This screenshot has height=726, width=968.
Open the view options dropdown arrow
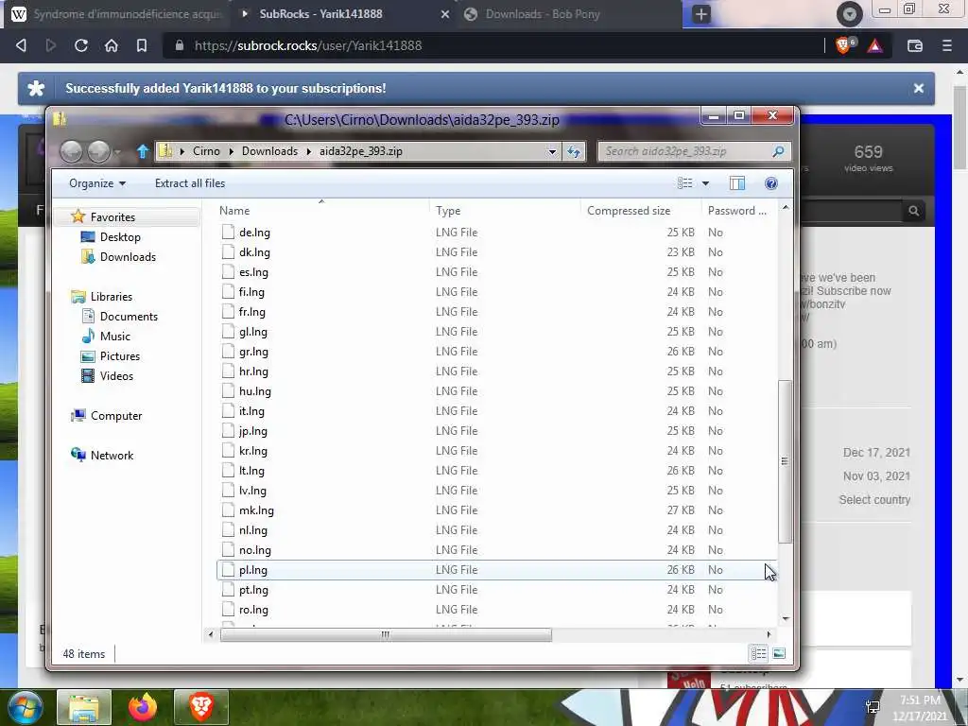[x=705, y=183]
